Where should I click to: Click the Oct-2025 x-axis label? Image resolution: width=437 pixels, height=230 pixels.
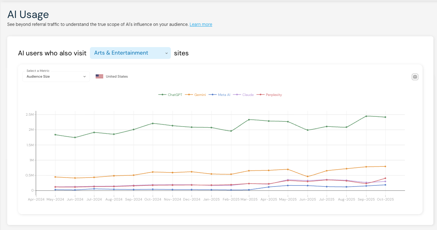(385, 199)
